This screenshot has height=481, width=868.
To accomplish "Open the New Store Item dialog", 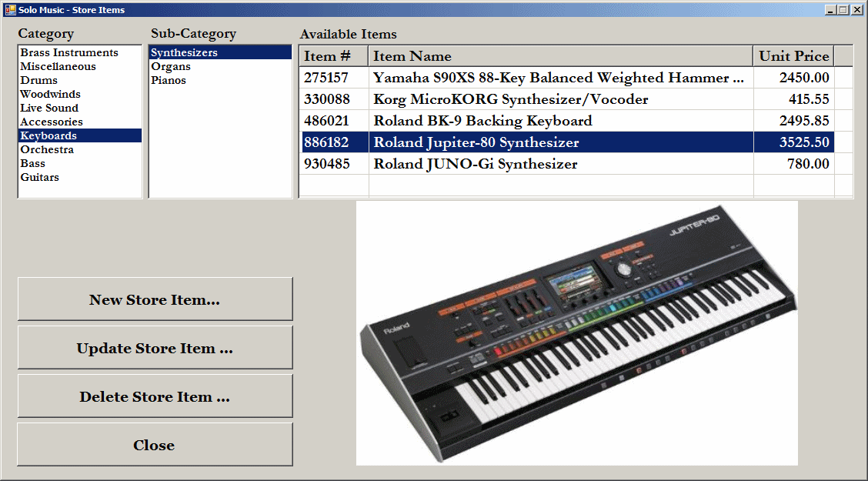I will (155, 299).
